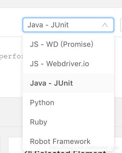The image size is (122, 153).
Task: Click the Java - JUnit text inside the closed selector
Action: [x=48, y=25]
